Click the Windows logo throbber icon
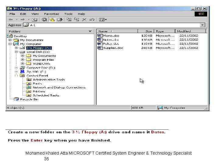Viewport: 219px width, 164px height. [x=201, y=14]
